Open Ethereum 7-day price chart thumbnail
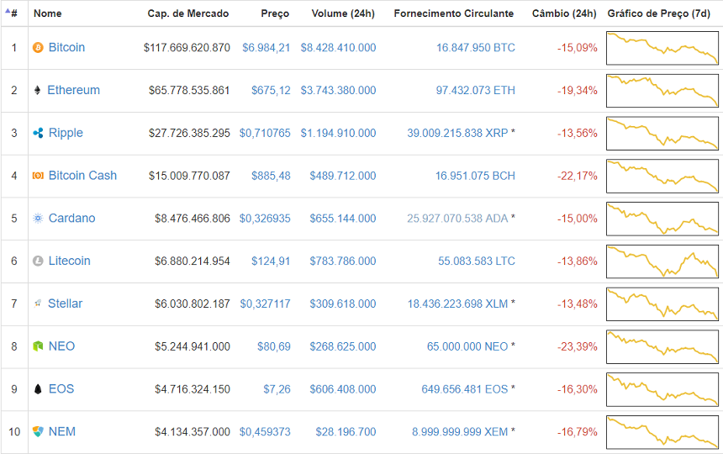Image resolution: width=723 pixels, height=454 pixels. tap(662, 91)
